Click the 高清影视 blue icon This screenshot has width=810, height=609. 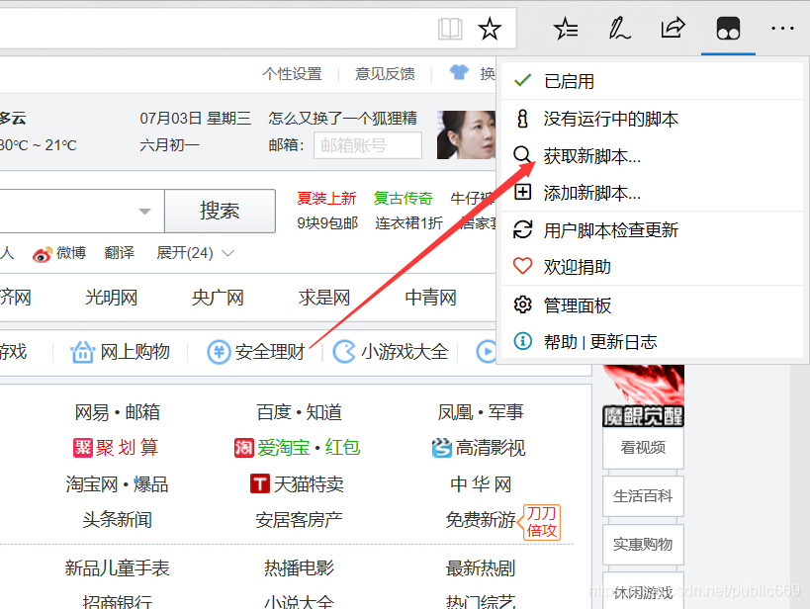click(442, 448)
